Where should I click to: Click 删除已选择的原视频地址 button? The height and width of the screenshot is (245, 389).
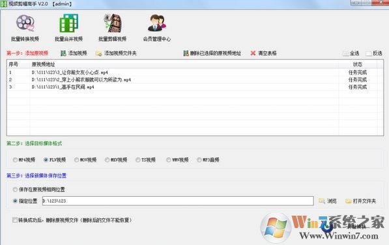[212, 53]
